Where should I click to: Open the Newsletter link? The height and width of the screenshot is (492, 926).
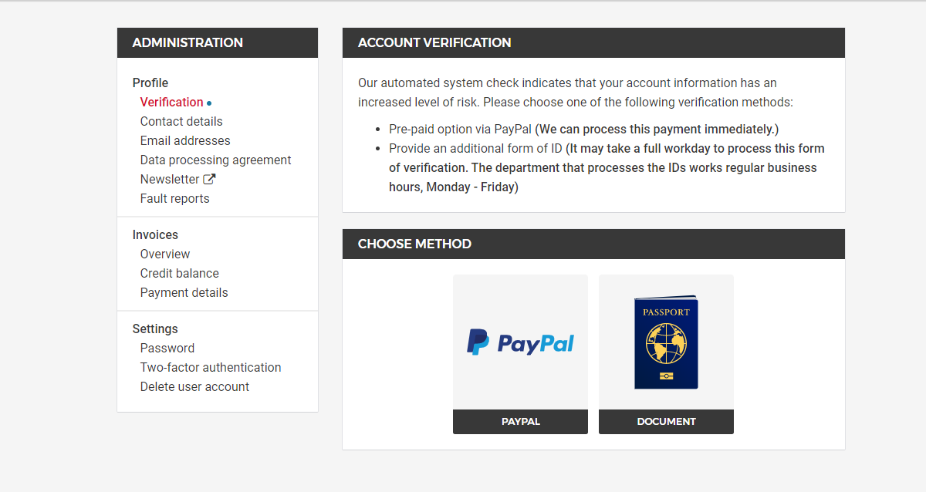coord(170,179)
